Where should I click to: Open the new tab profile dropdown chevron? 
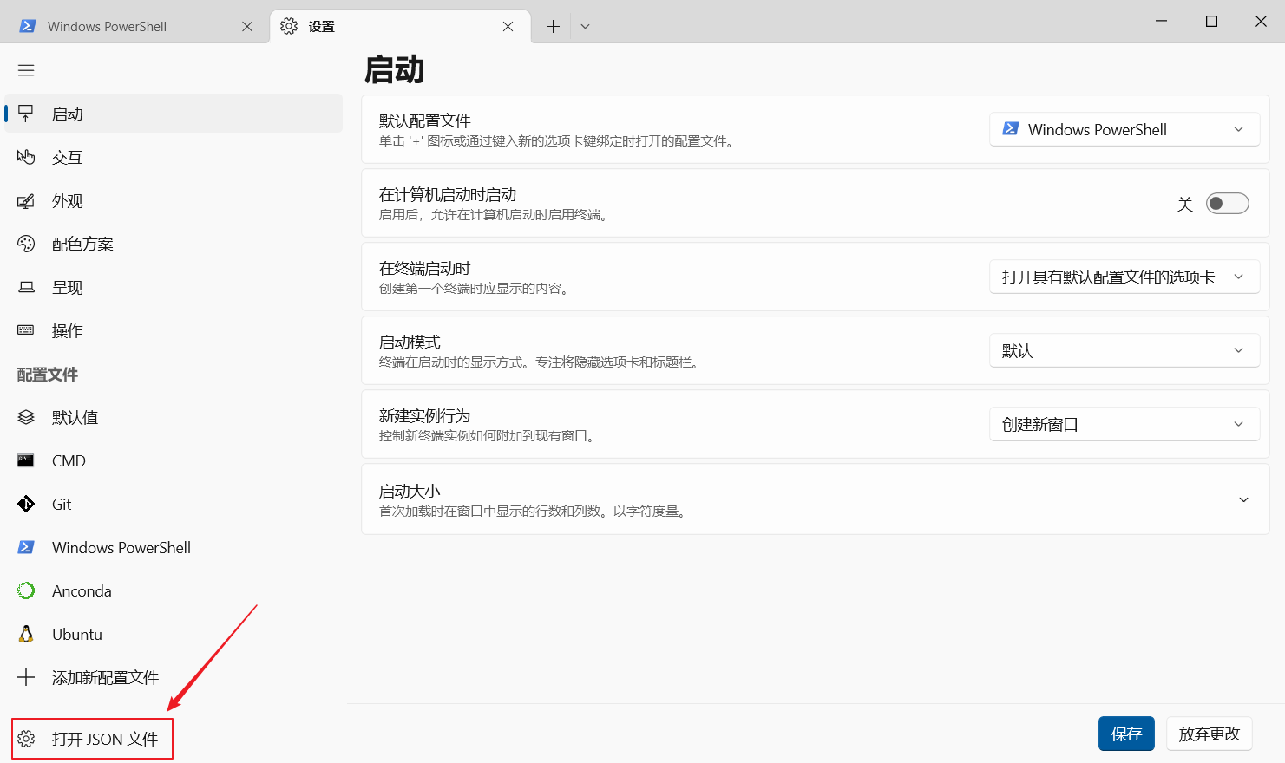[585, 26]
